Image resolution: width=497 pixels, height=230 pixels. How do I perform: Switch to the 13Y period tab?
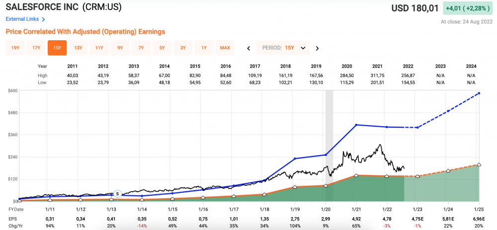click(79, 48)
